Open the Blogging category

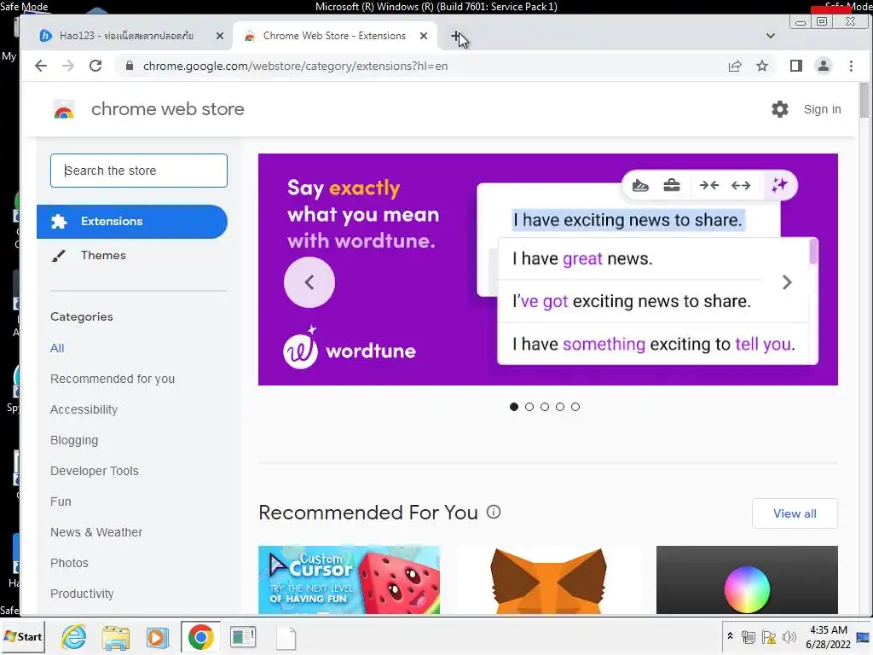click(74, 440)
